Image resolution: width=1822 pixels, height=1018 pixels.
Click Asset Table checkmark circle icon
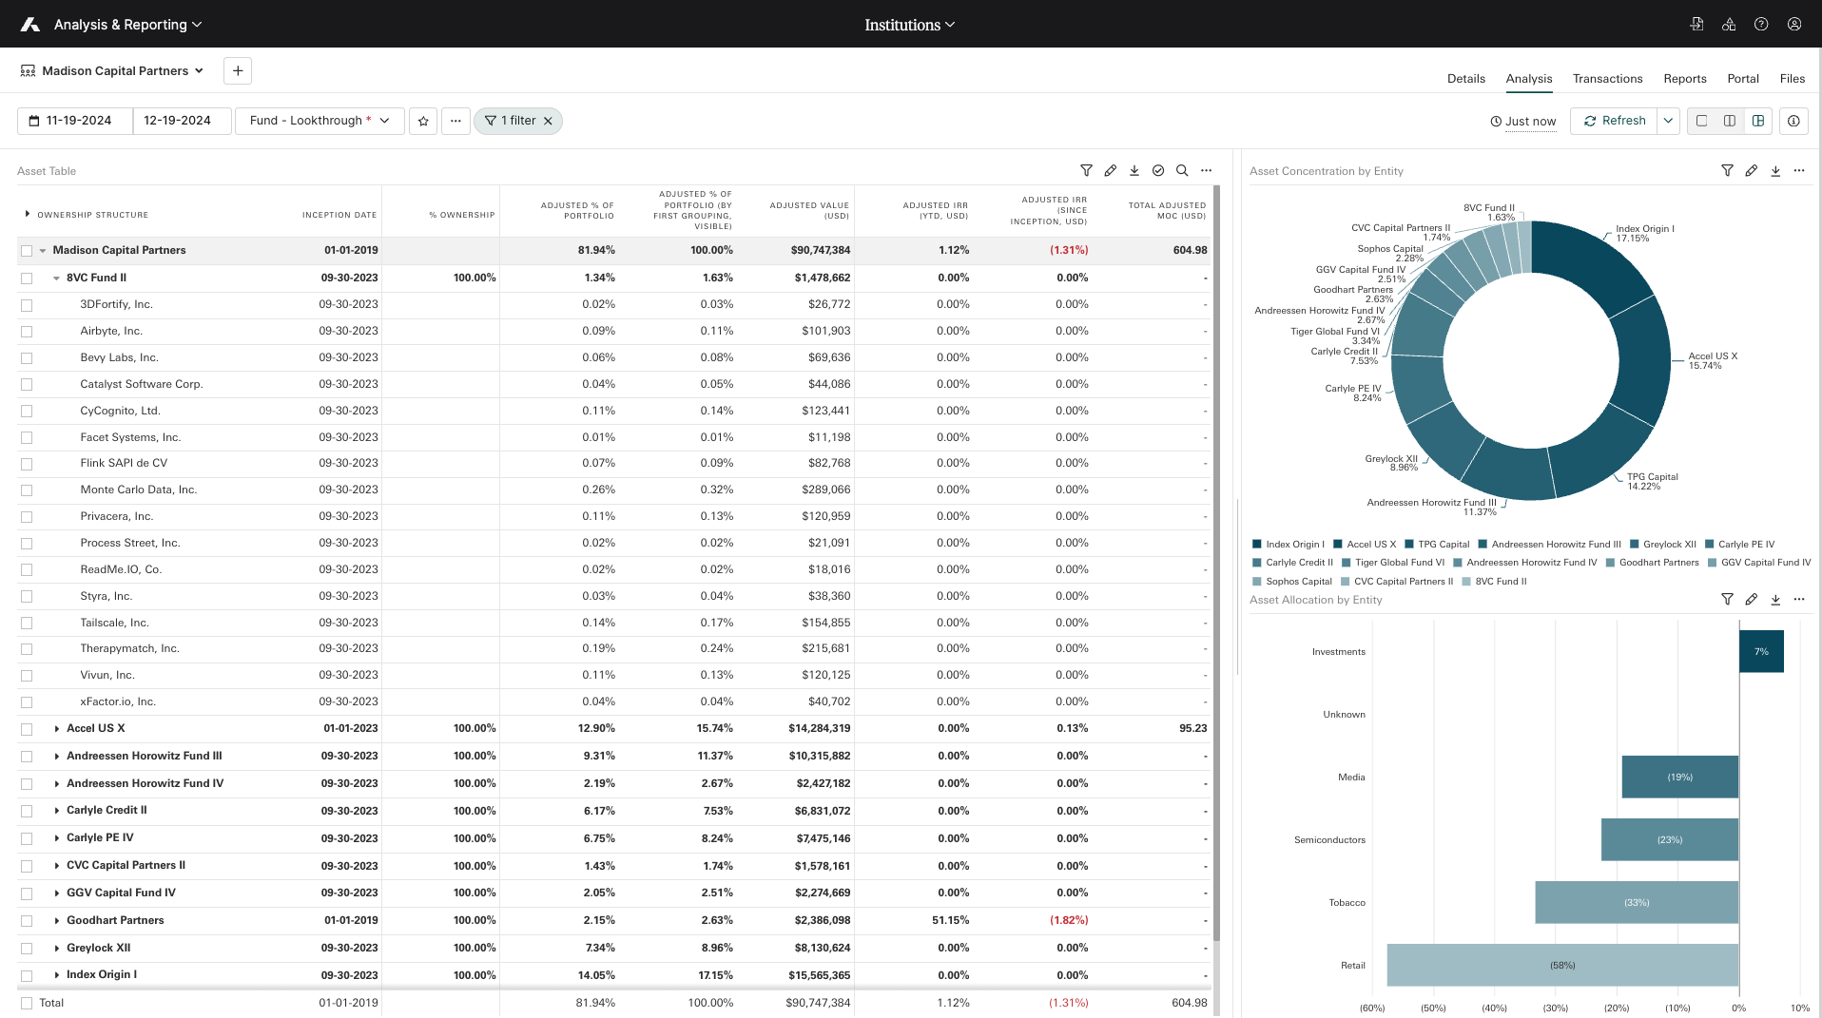(x=1158, y=171)
